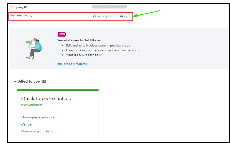230x143 pixels.
Task: Click the green Free Subscription label
Action: coord(32,105)
